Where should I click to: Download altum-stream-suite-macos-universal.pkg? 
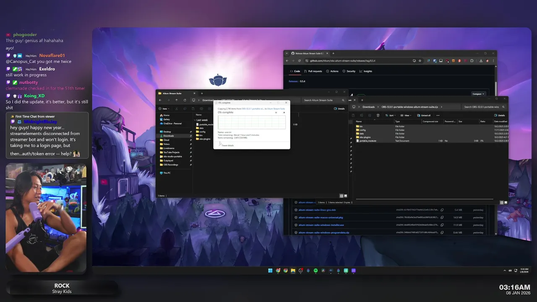pyautogui.click(x=321, y=217)
